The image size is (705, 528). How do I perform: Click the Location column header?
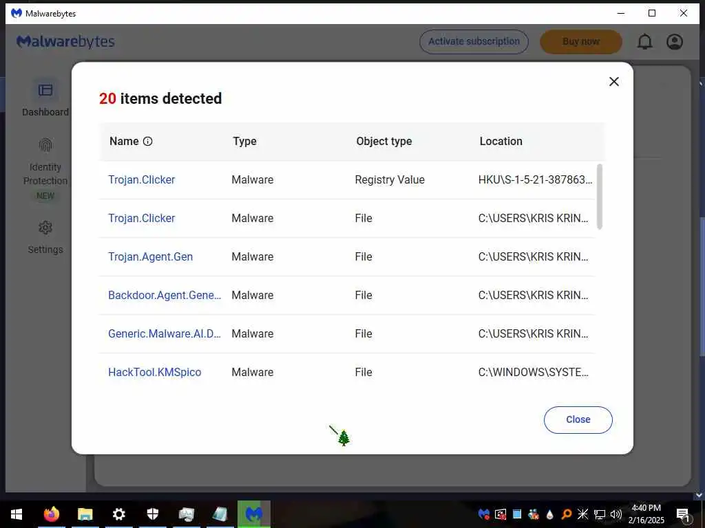click(501, 142)
